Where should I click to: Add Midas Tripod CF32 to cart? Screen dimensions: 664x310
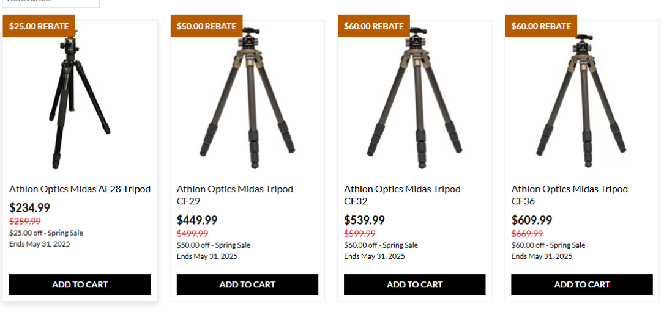(414, 284)
